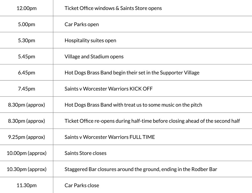Click the 5.00pm time cell

coord(27,24)
